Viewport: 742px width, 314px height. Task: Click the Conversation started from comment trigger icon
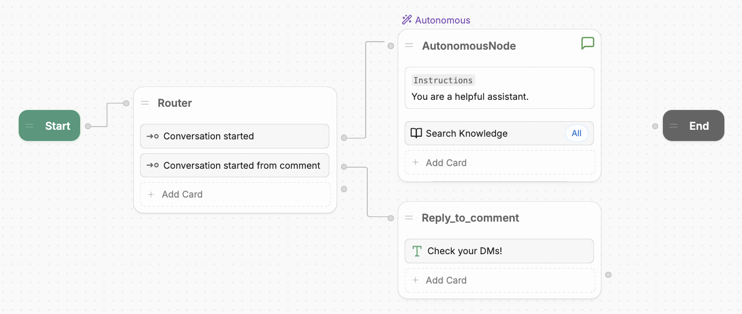[x=152, y=166]
